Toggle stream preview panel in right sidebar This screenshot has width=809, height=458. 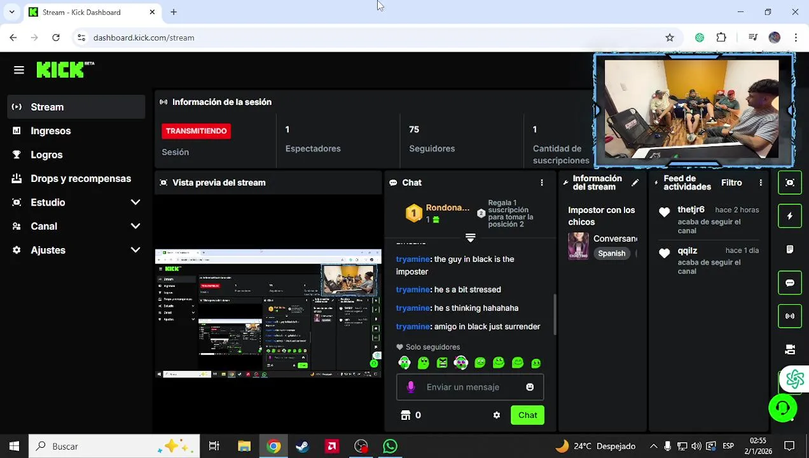tap(790, 183)
